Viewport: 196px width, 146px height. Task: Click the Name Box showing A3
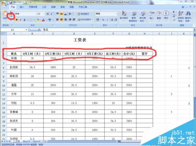tap(13, 30)
